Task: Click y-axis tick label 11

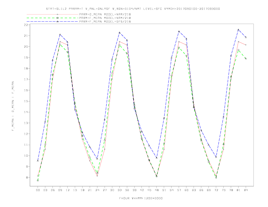Action: coord(26,145)
